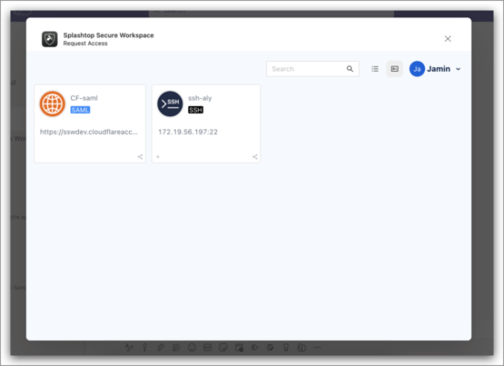Viewport: 504px width, 366px height.
Task: Switch to list view
Action: 375,69
